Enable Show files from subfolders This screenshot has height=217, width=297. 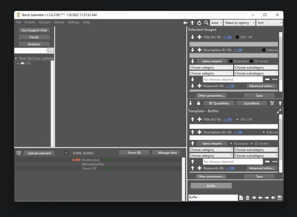point(16,58)
